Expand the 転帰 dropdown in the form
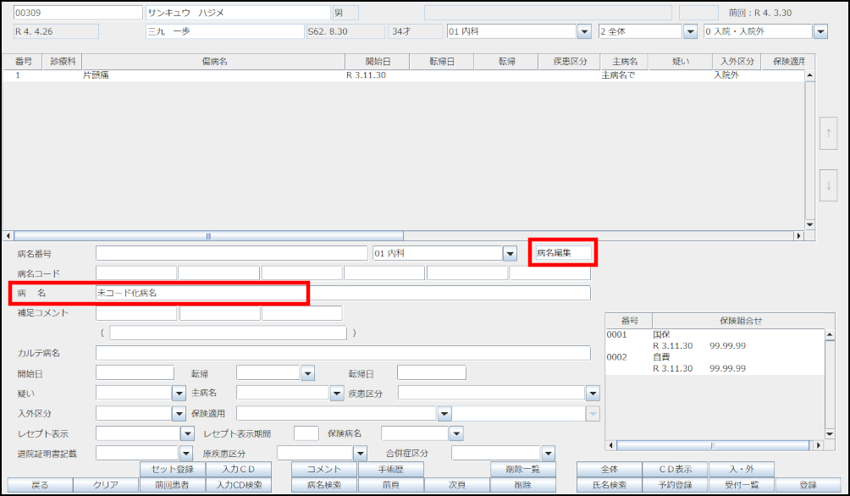This screenshot has height=496, width=850. click(x=307, y=373)
